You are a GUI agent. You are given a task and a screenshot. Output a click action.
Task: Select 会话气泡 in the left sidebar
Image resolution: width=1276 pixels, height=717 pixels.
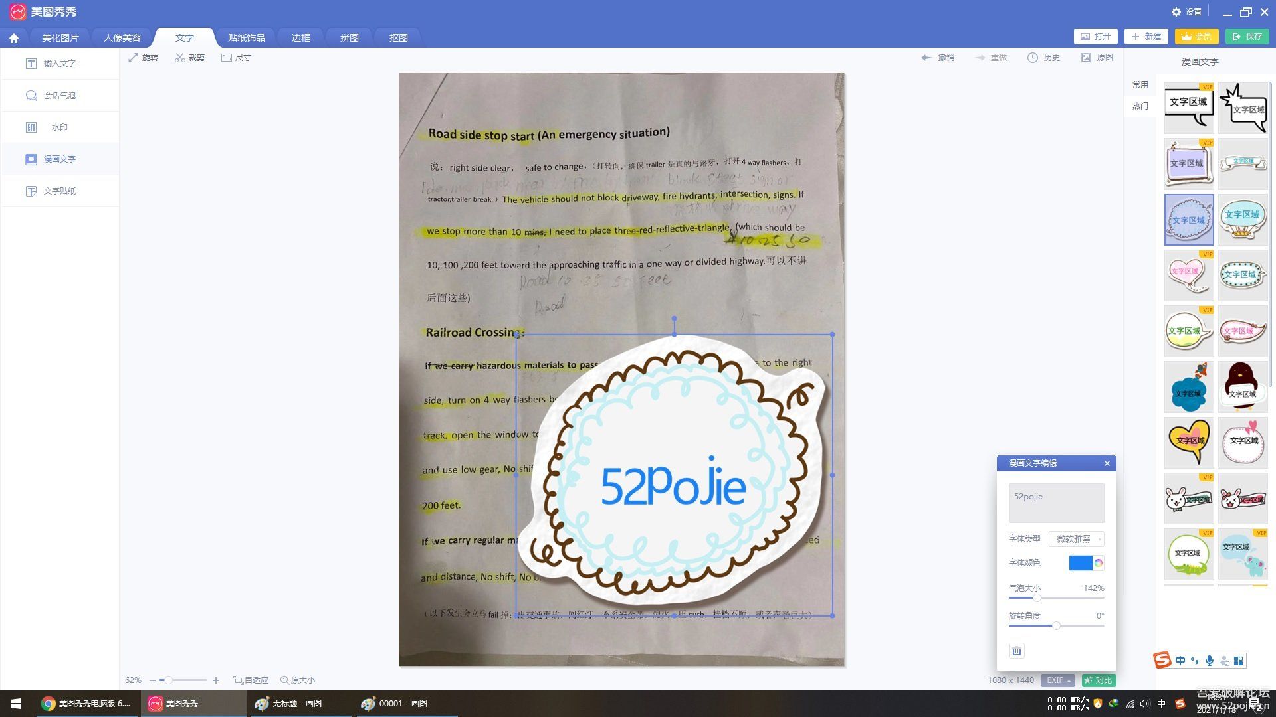(x=60, y=96)
